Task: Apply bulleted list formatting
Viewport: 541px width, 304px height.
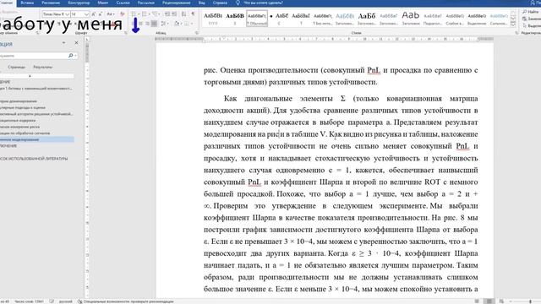Action: pyautogui.click(x=134, y=14)
